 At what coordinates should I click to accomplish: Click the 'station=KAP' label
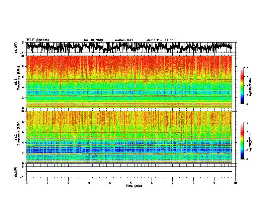(x=124, y=40)
